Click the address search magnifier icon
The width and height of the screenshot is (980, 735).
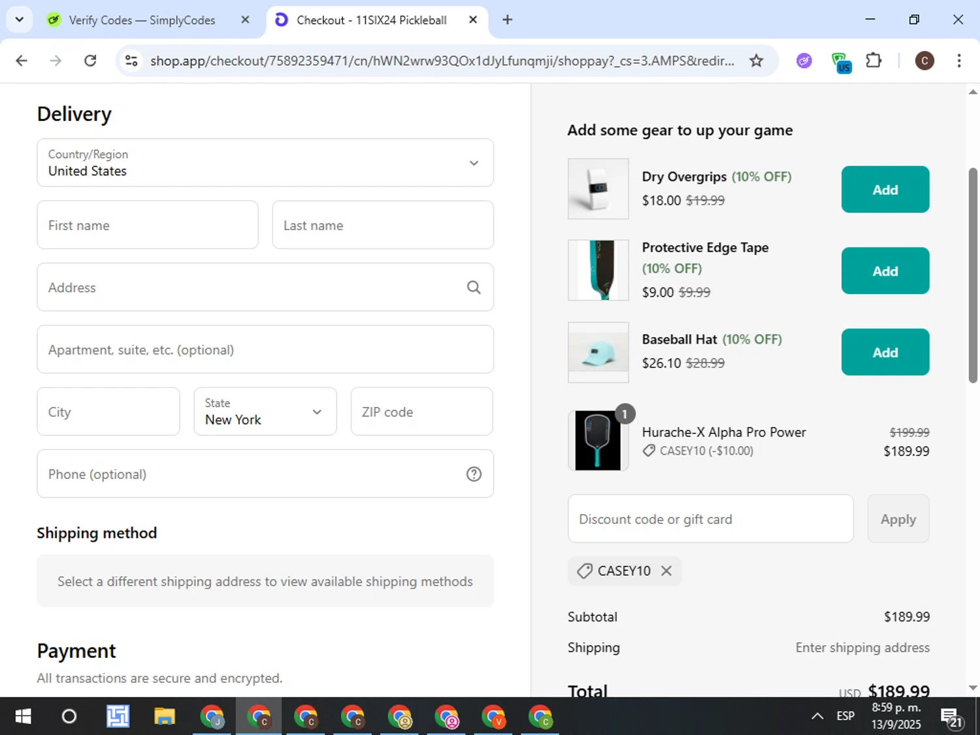474,287
